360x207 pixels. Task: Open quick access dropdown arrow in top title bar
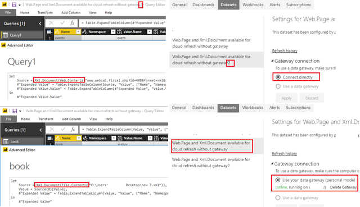pyautogui.click(x=20, y=5)
